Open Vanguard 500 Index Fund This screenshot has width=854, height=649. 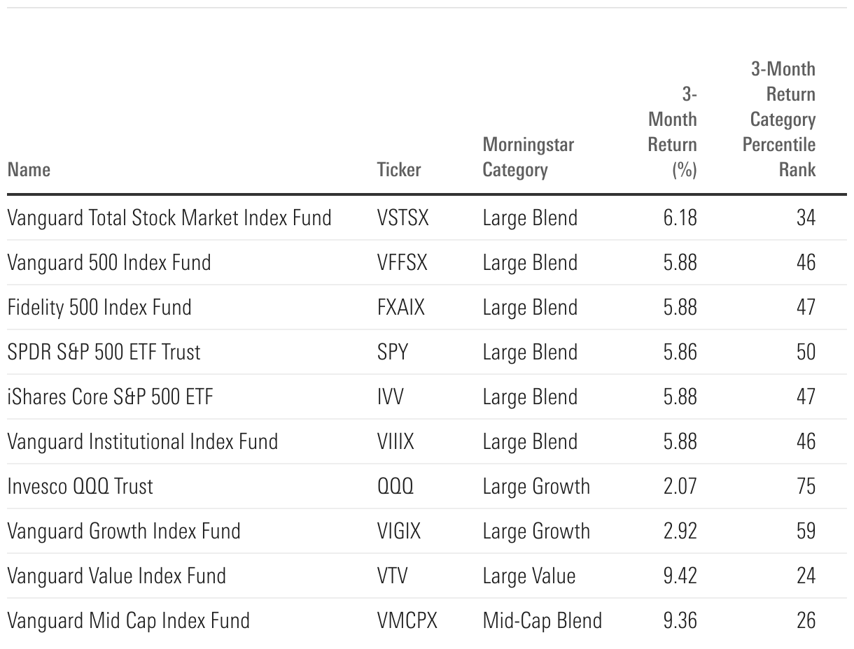pos(108,263)
